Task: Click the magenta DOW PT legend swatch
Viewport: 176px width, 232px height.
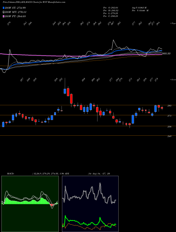Action: pyautogui.click(x=4, y=16)
